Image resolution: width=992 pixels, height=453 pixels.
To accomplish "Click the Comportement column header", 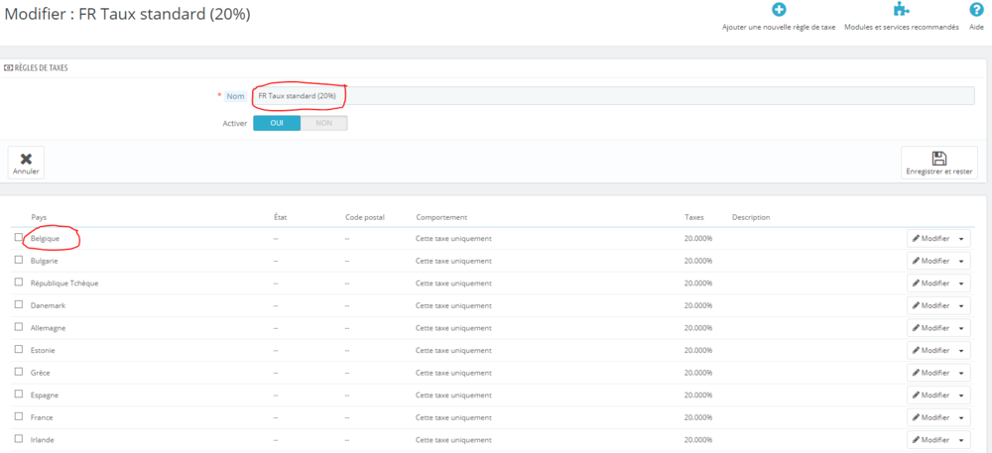I will click(441, 217).
